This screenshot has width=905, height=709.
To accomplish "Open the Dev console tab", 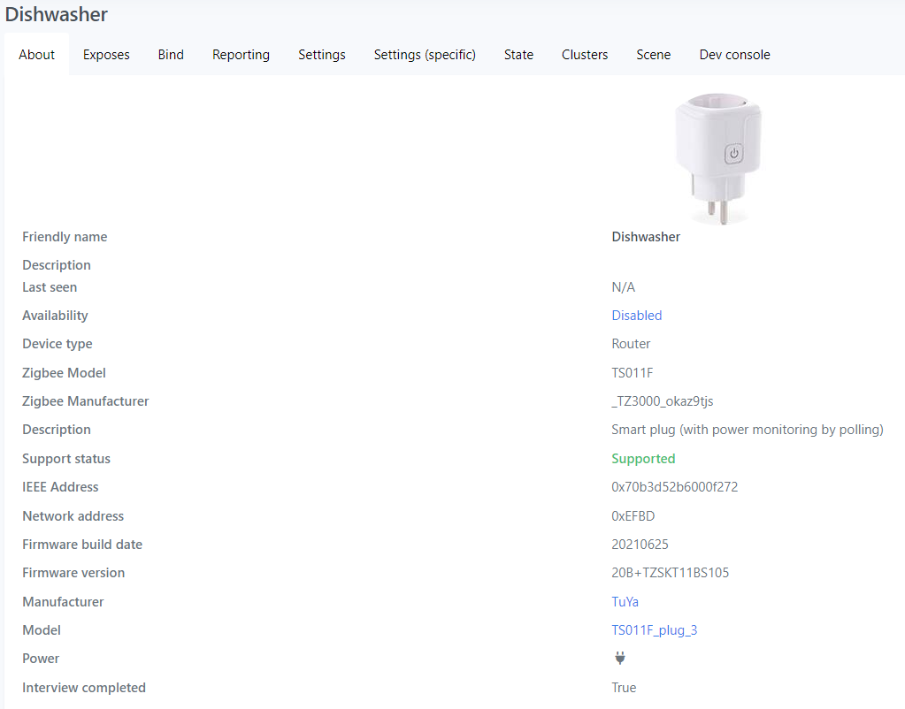I will point(734,54).
